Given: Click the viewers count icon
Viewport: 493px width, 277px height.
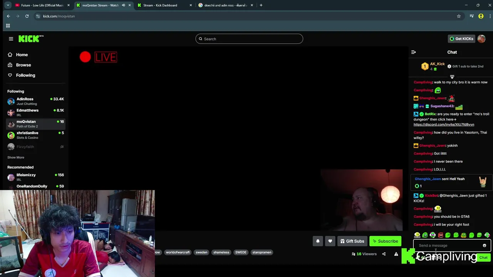Looking at the screenshot, I should (354, 254).
